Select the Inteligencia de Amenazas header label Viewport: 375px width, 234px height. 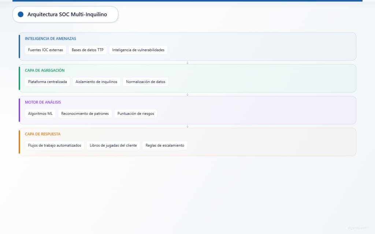tap(50, 38)
